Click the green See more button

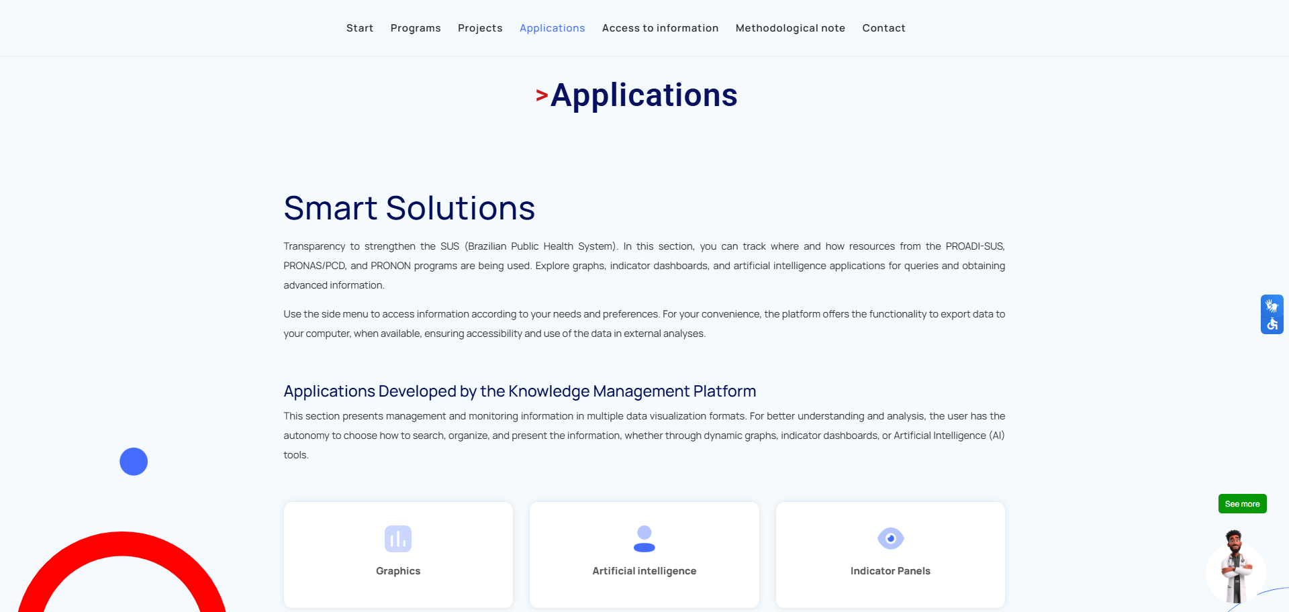tap(1242, 504)
